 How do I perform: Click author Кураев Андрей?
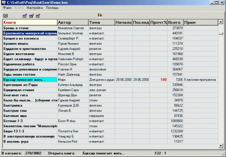(69, 49)
